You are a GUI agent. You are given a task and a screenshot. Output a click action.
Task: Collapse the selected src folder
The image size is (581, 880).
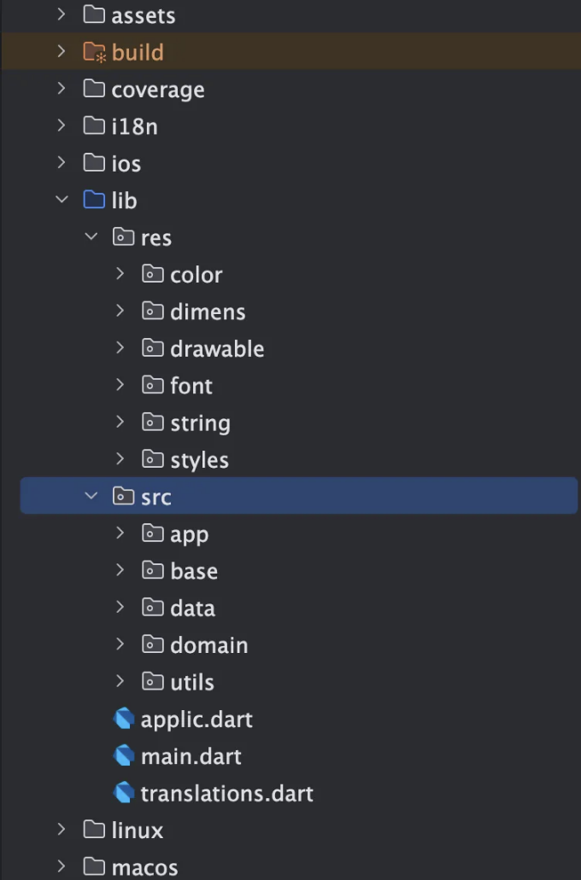[x=91, y=496]
